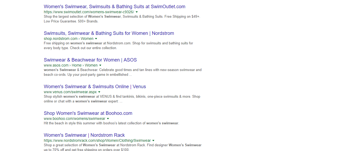Open Venus Women's Swimwear & Swimsuits Online

[x=95, y=87]
